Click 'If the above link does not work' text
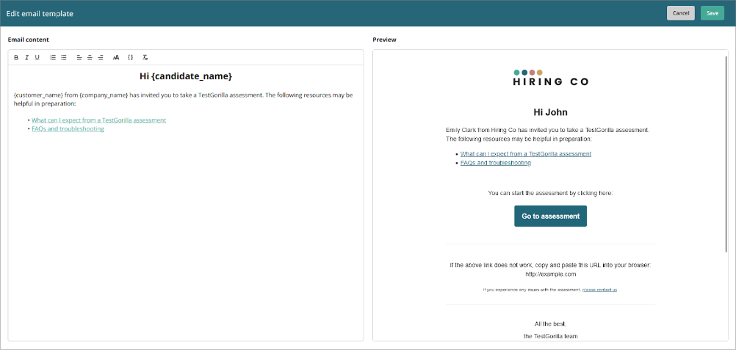736x350 pixels. [x=550, y=265]
